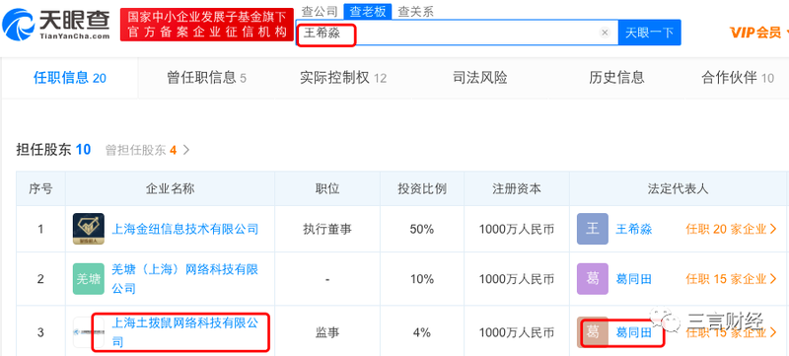
Task: Open 羌塘（上海）网络科技有限公司 link
Action: point(184,279)
